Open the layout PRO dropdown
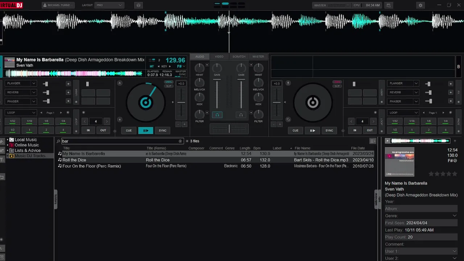The image size is (464, 261). (x=109, y=5)
